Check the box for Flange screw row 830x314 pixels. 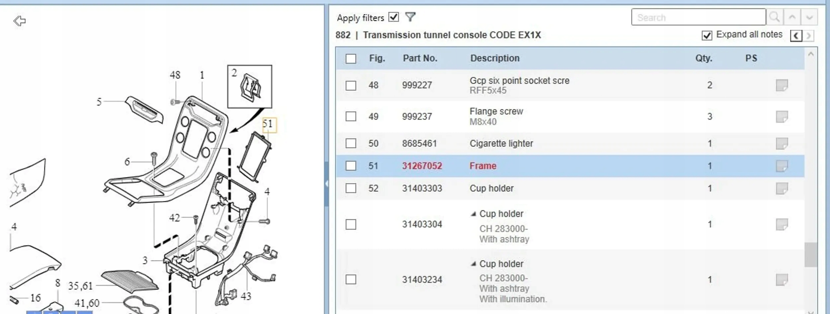pos(351,117)
